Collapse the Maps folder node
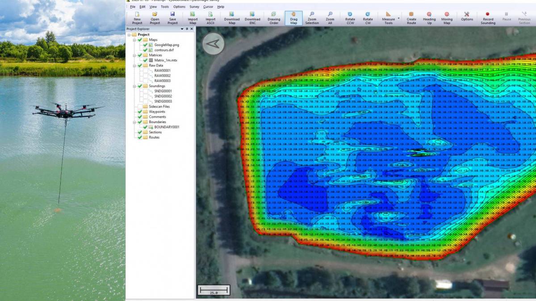This screenshot has width=536, height=301. [x=134, y=40]
